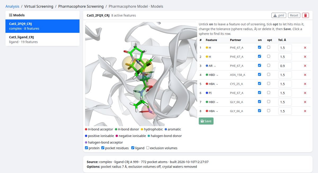Viewport: 318px width, 173px height.
Task: Click the red H-bond acceptor legend dot
Action: tap(86, 129)
